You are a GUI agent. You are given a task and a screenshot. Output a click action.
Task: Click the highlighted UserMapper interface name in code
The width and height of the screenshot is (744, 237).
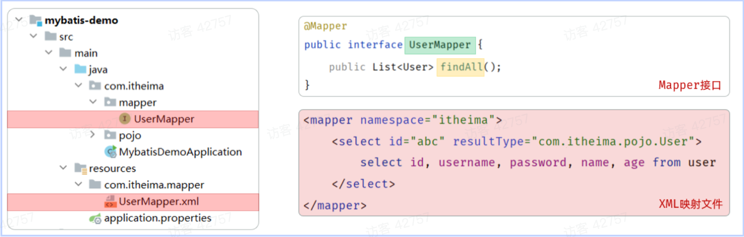click(440, 45)
